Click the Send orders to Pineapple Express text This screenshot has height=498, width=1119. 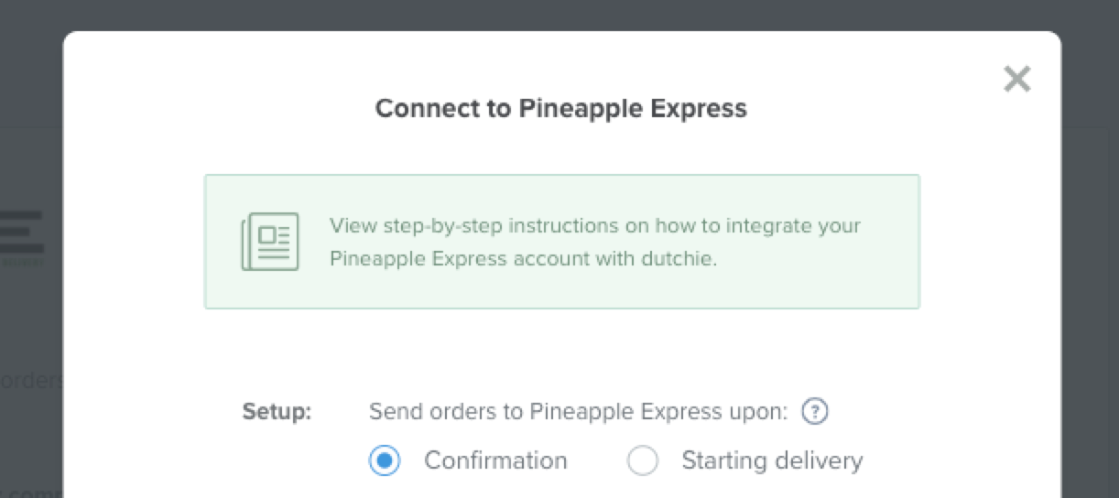coord(578,412)
